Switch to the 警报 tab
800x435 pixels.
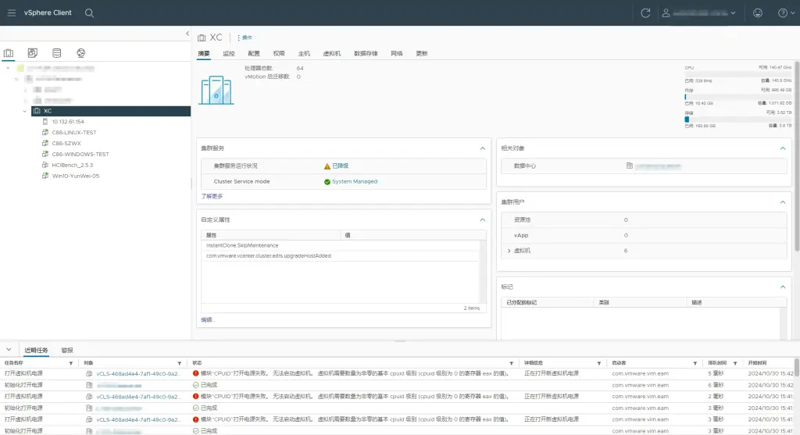67,351
